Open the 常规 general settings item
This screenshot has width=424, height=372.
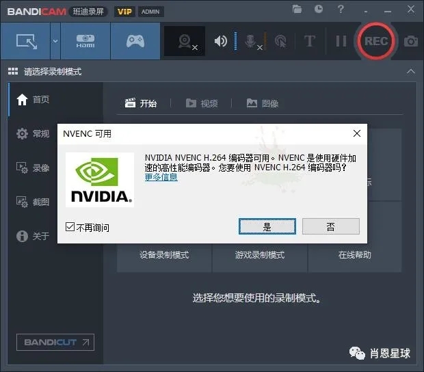[33, 133]
